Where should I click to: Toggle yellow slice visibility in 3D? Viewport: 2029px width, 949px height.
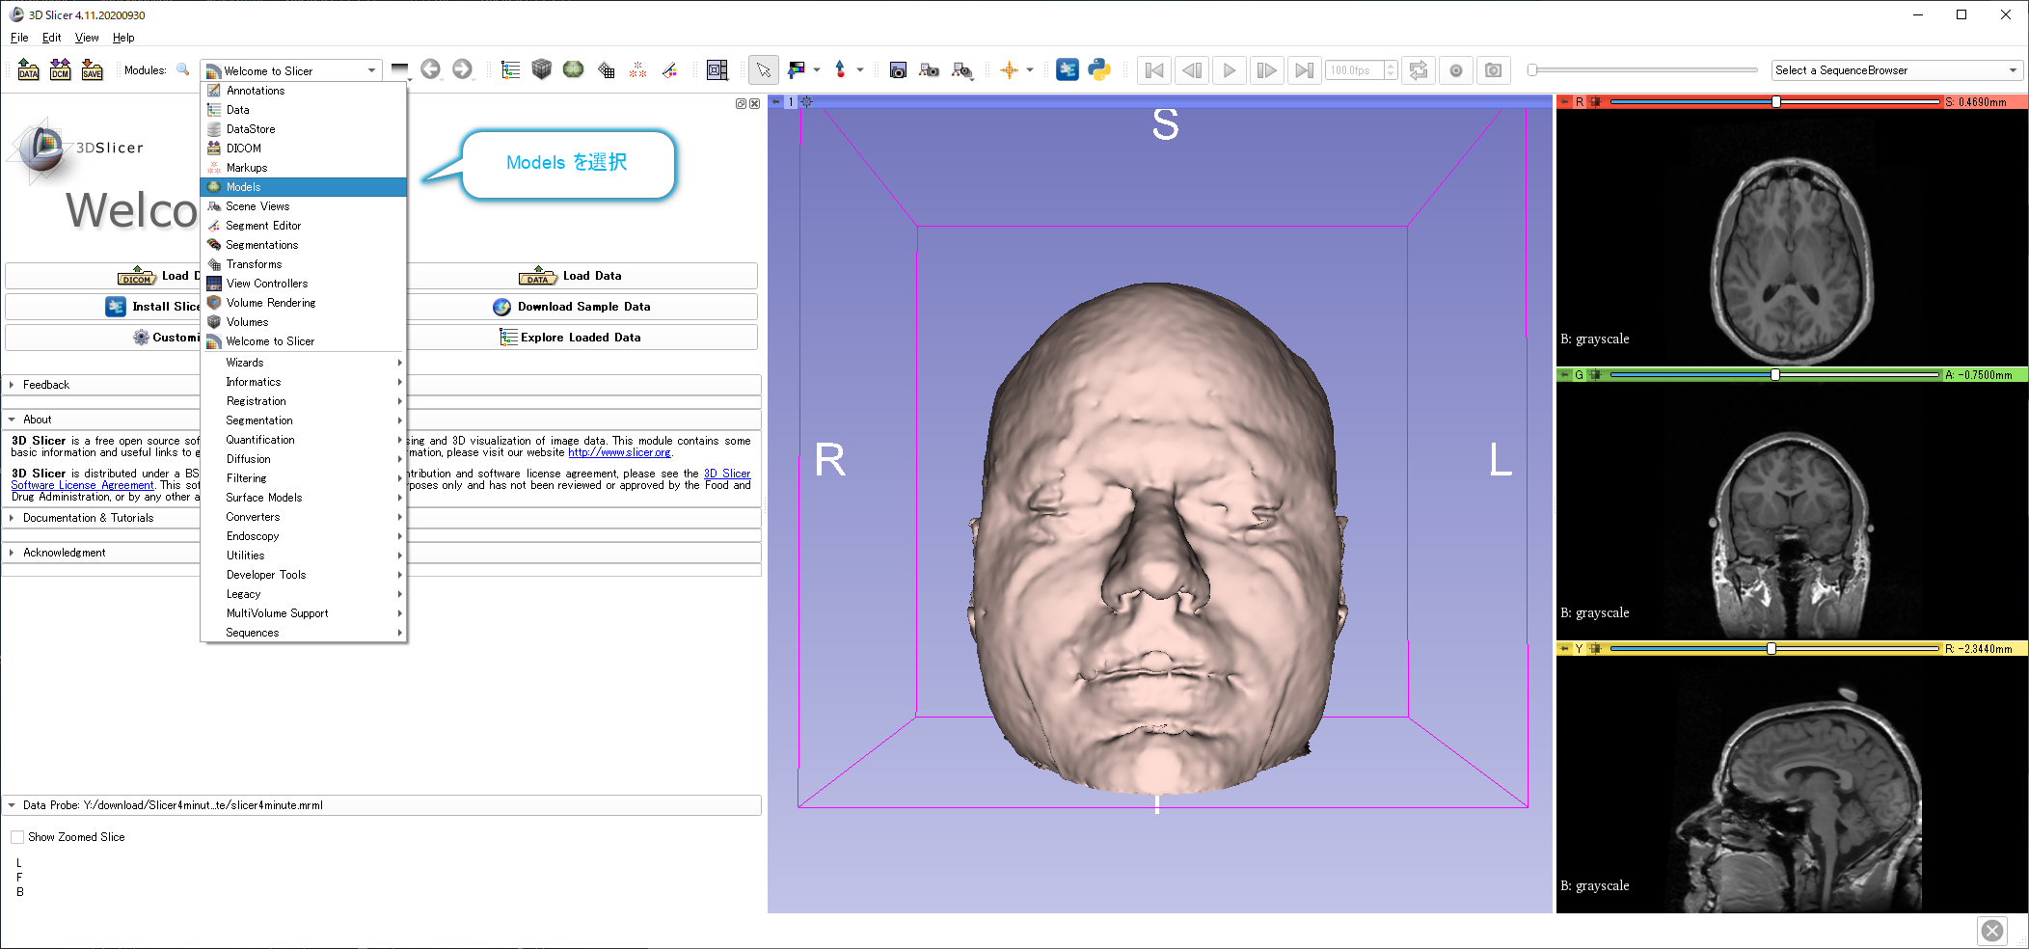[1595, 649]
